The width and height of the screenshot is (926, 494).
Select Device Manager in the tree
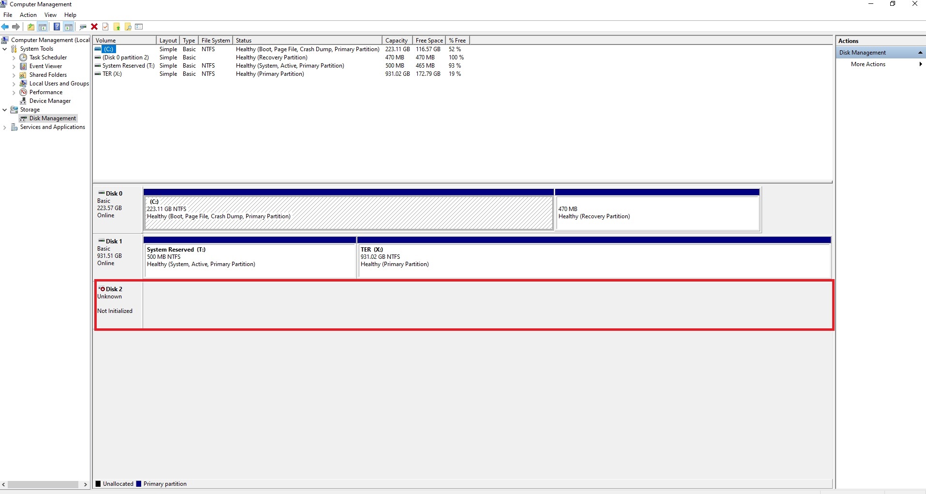50,101
